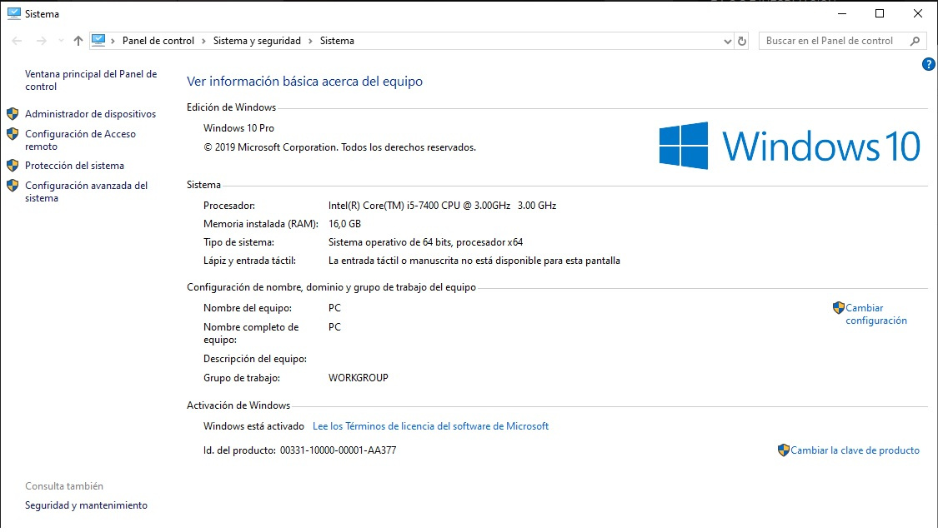Viewport: 938px width, 532px height.
Task: Click shield icon next to Cambiar configuración
Action: [x=838, y=308]
